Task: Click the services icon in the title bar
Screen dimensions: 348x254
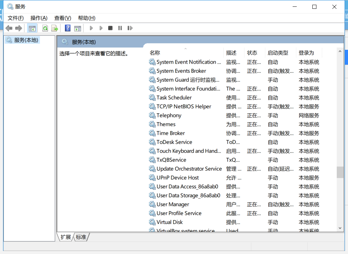Action: 10,7
